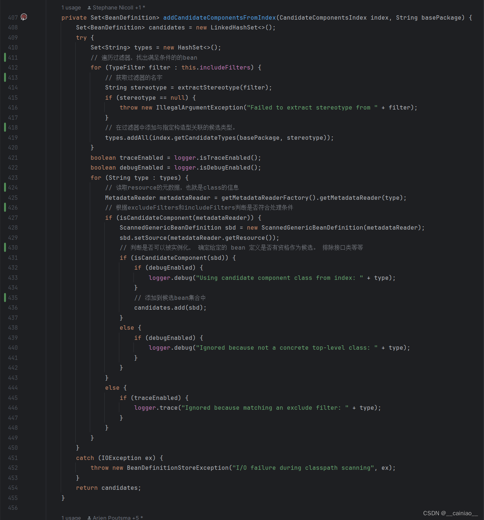
Task: Click 'traceEnabled' in the if condition on line 445
Action: click(156, 398)
